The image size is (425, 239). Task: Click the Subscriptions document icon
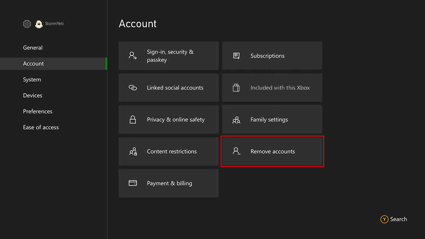click(x=236, y=55)
